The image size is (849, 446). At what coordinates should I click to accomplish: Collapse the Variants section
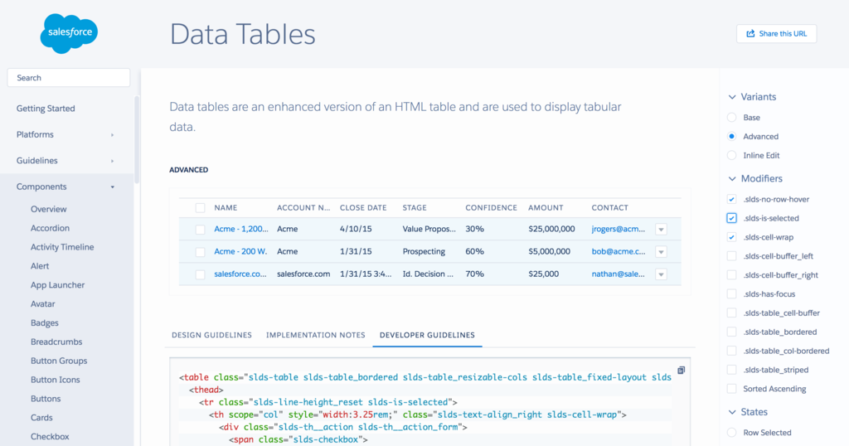(752, 97)
